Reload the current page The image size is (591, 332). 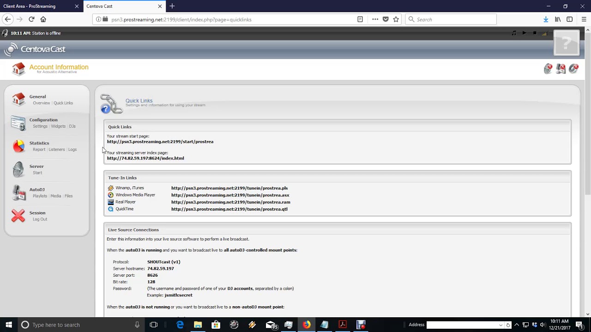pos(31,19)
